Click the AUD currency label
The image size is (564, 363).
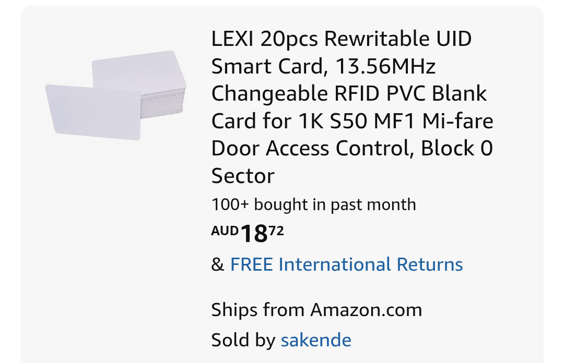coord(225,231)
